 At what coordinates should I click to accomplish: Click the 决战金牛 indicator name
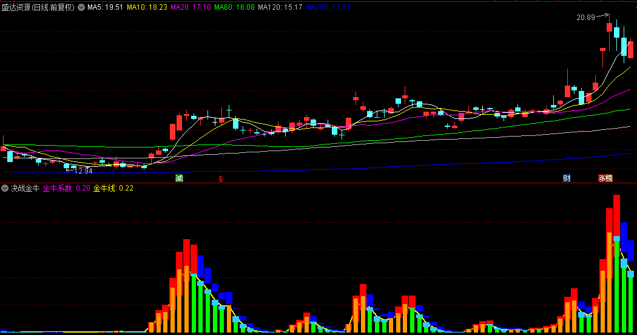point(25,188)
